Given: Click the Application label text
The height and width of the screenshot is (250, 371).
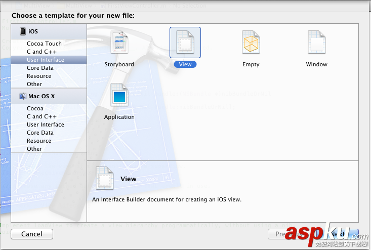Looking at the screenshot, I should click(x=119, y=117).
